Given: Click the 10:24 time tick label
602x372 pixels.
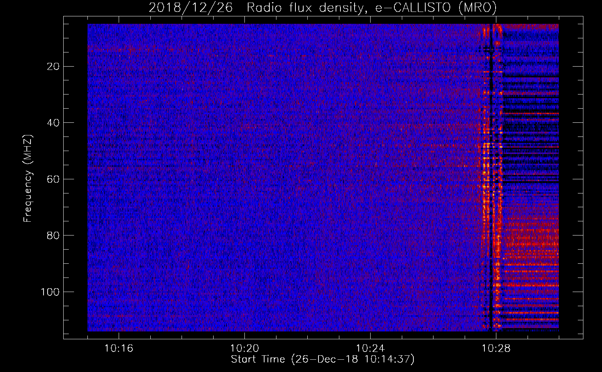Looking at the screenshot, I should pyautogui.click(x=370, y=349).
